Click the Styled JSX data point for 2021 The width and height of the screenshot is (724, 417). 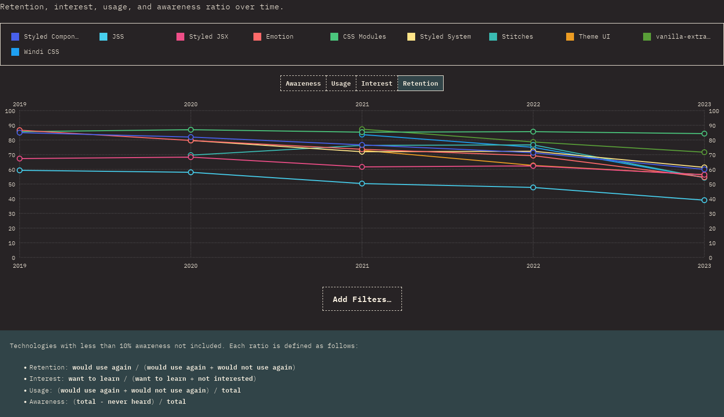click(x=362, y=167)
